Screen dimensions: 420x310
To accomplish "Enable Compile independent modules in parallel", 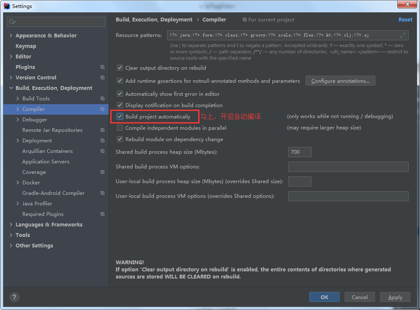I will tap(120, 128).
